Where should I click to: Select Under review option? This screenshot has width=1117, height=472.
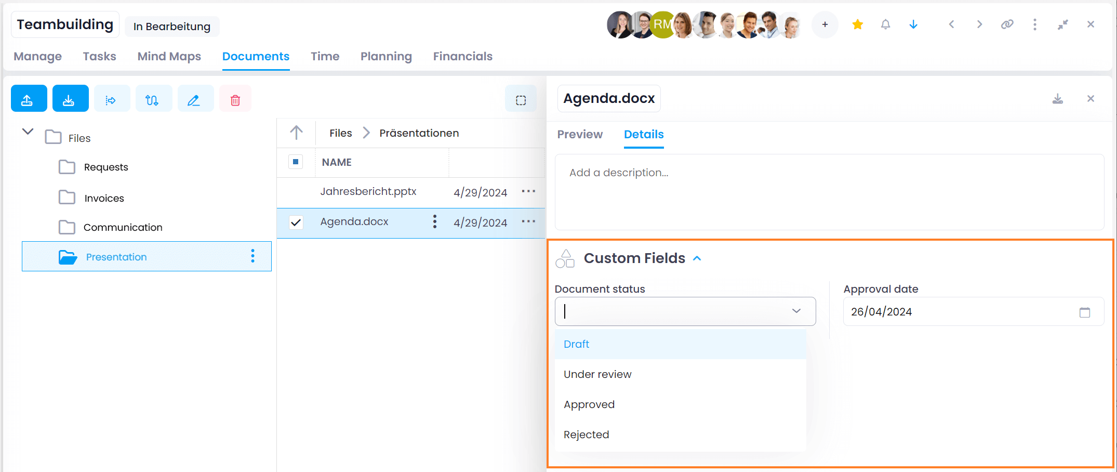[680, 374]
